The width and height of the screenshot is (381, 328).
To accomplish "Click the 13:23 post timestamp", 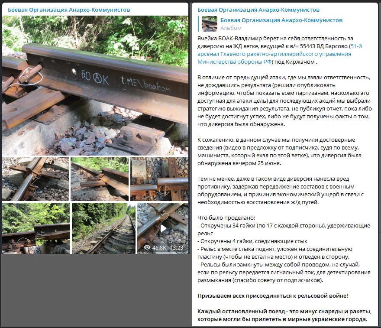I will 176,247.
